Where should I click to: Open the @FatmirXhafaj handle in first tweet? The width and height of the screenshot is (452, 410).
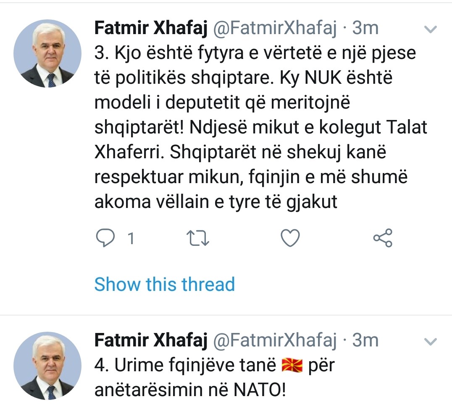(276, 28)
